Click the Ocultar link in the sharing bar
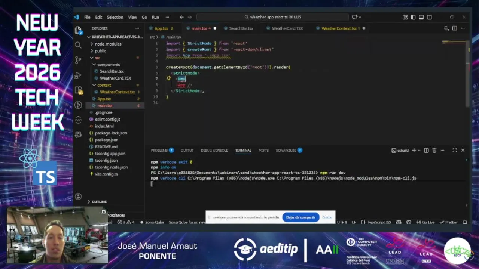 pyautogui.click(x=327, y=217)
